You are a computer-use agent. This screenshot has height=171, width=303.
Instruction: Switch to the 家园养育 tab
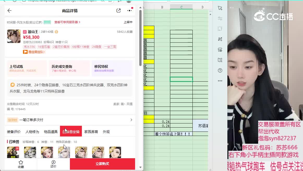point(91,132)
